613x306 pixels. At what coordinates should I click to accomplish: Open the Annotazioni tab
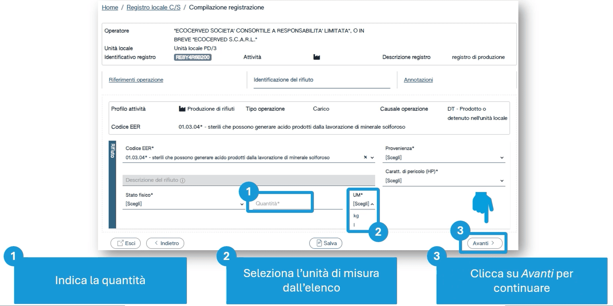coord(418,80)
